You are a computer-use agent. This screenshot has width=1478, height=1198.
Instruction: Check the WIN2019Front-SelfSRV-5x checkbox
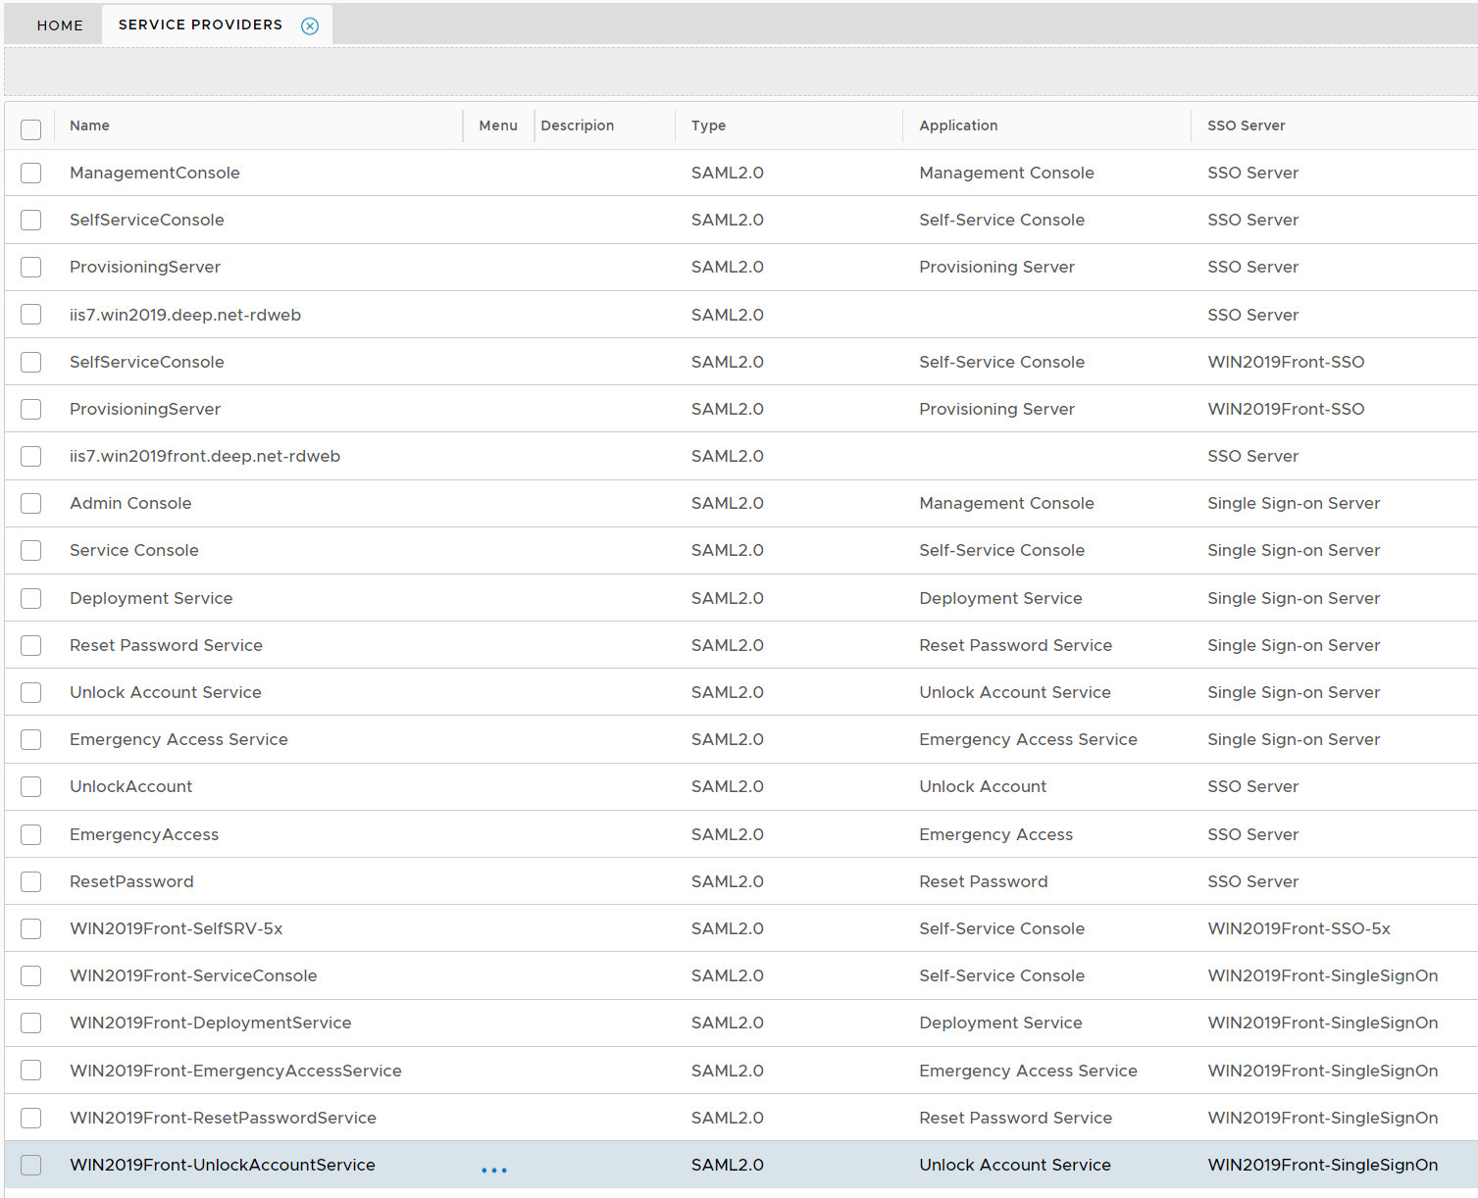[31, 929]
